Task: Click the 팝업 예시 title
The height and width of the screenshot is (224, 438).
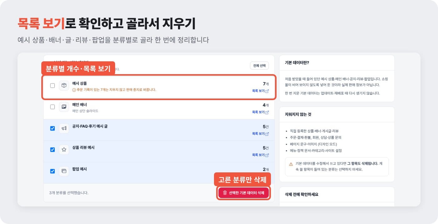Action: pyautogui.click(x=79, y=169)
